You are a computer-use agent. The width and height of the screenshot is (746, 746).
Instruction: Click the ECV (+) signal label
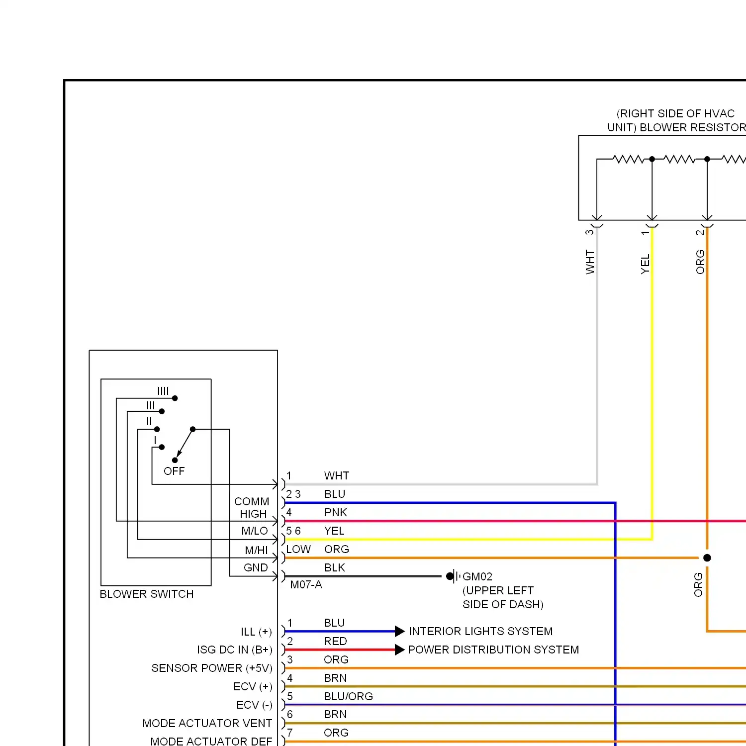[253, 686]
